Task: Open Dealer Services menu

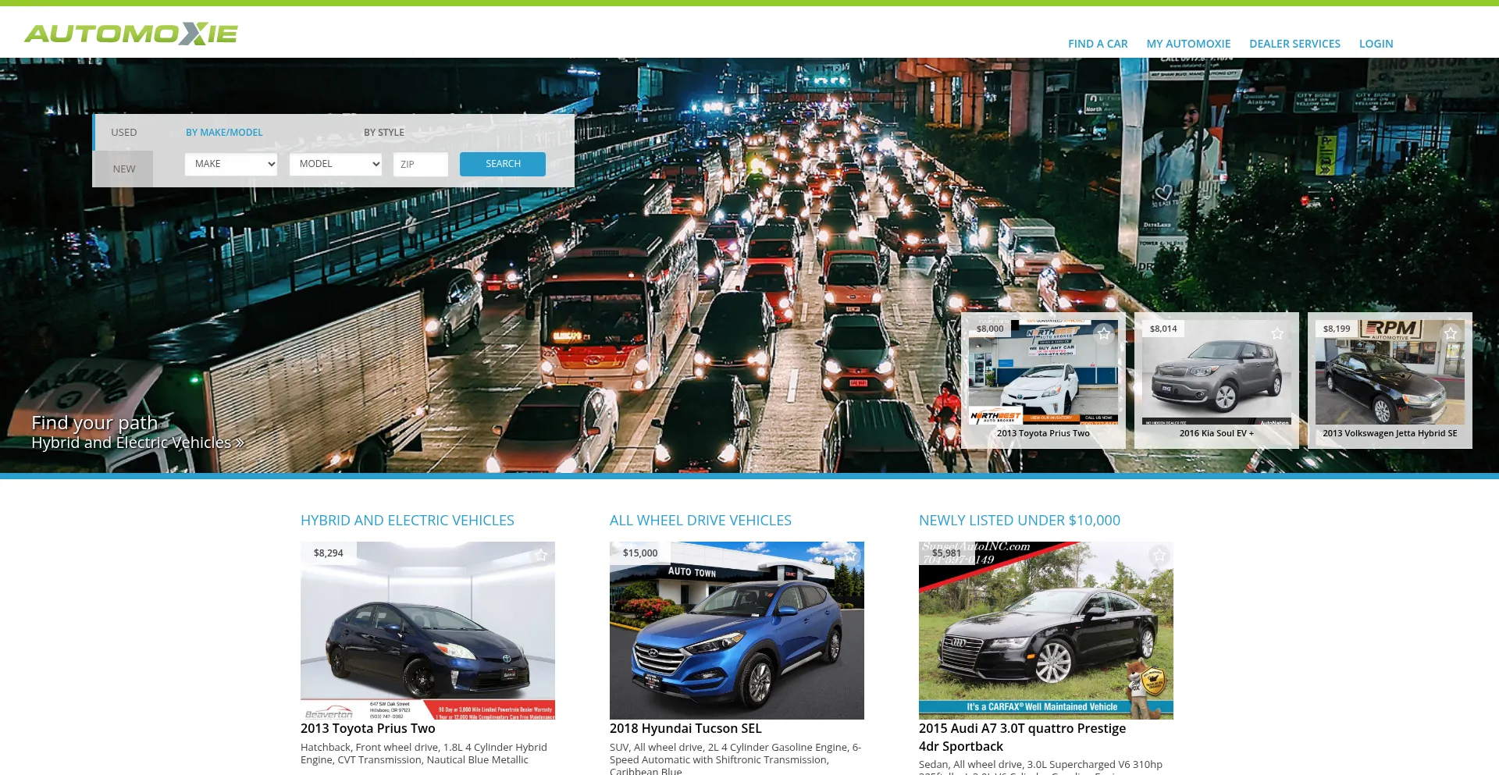Action: [1294, 44]
